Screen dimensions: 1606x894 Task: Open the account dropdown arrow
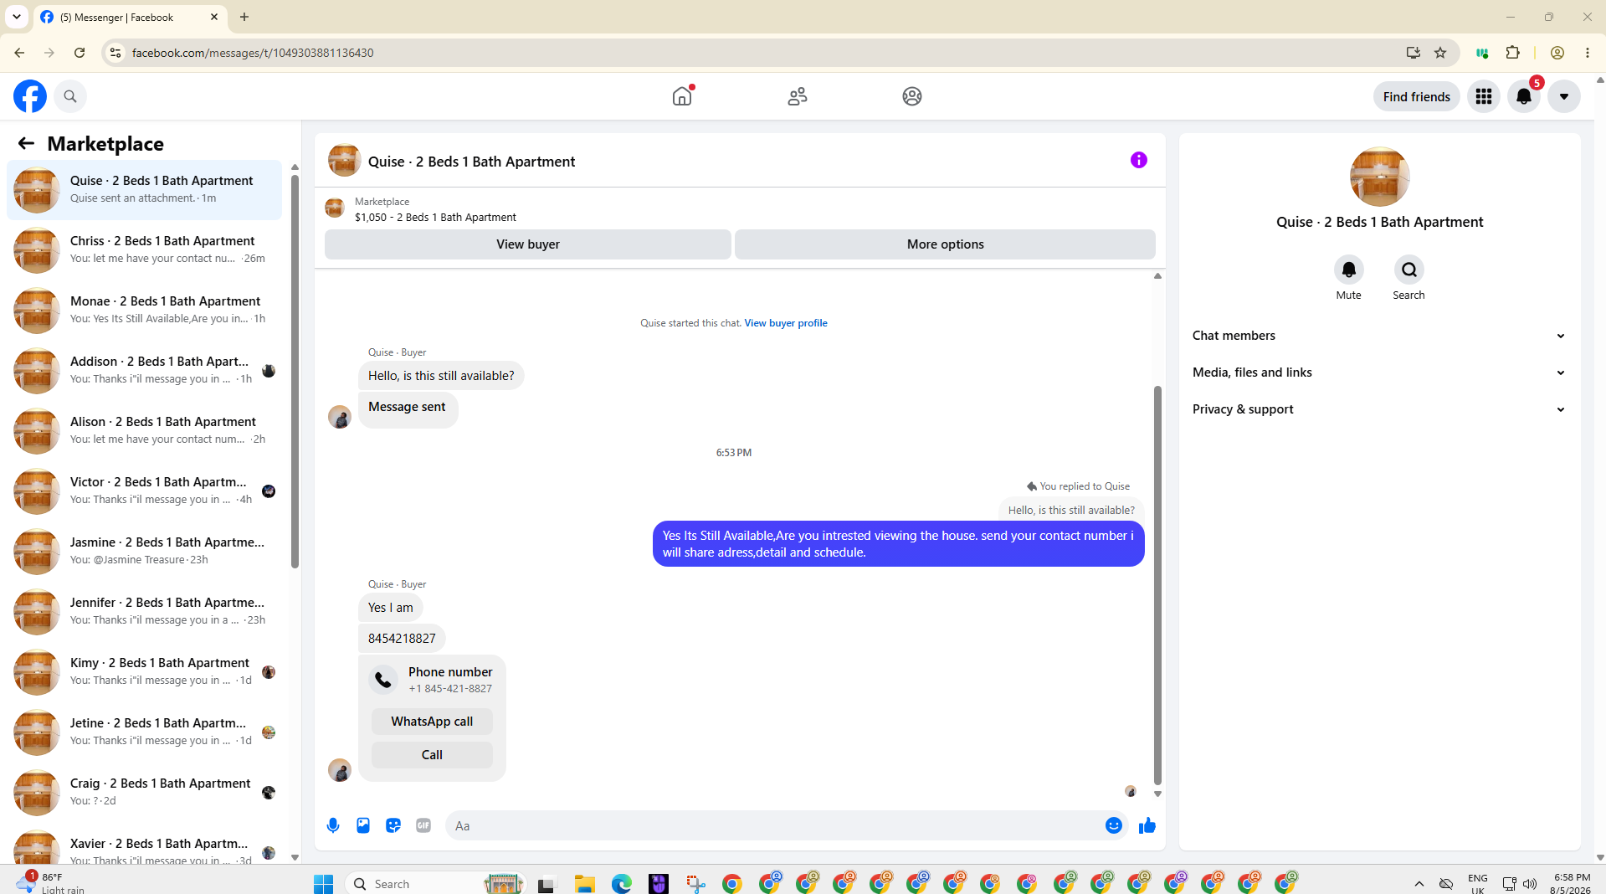click(x=1564, y=96)
